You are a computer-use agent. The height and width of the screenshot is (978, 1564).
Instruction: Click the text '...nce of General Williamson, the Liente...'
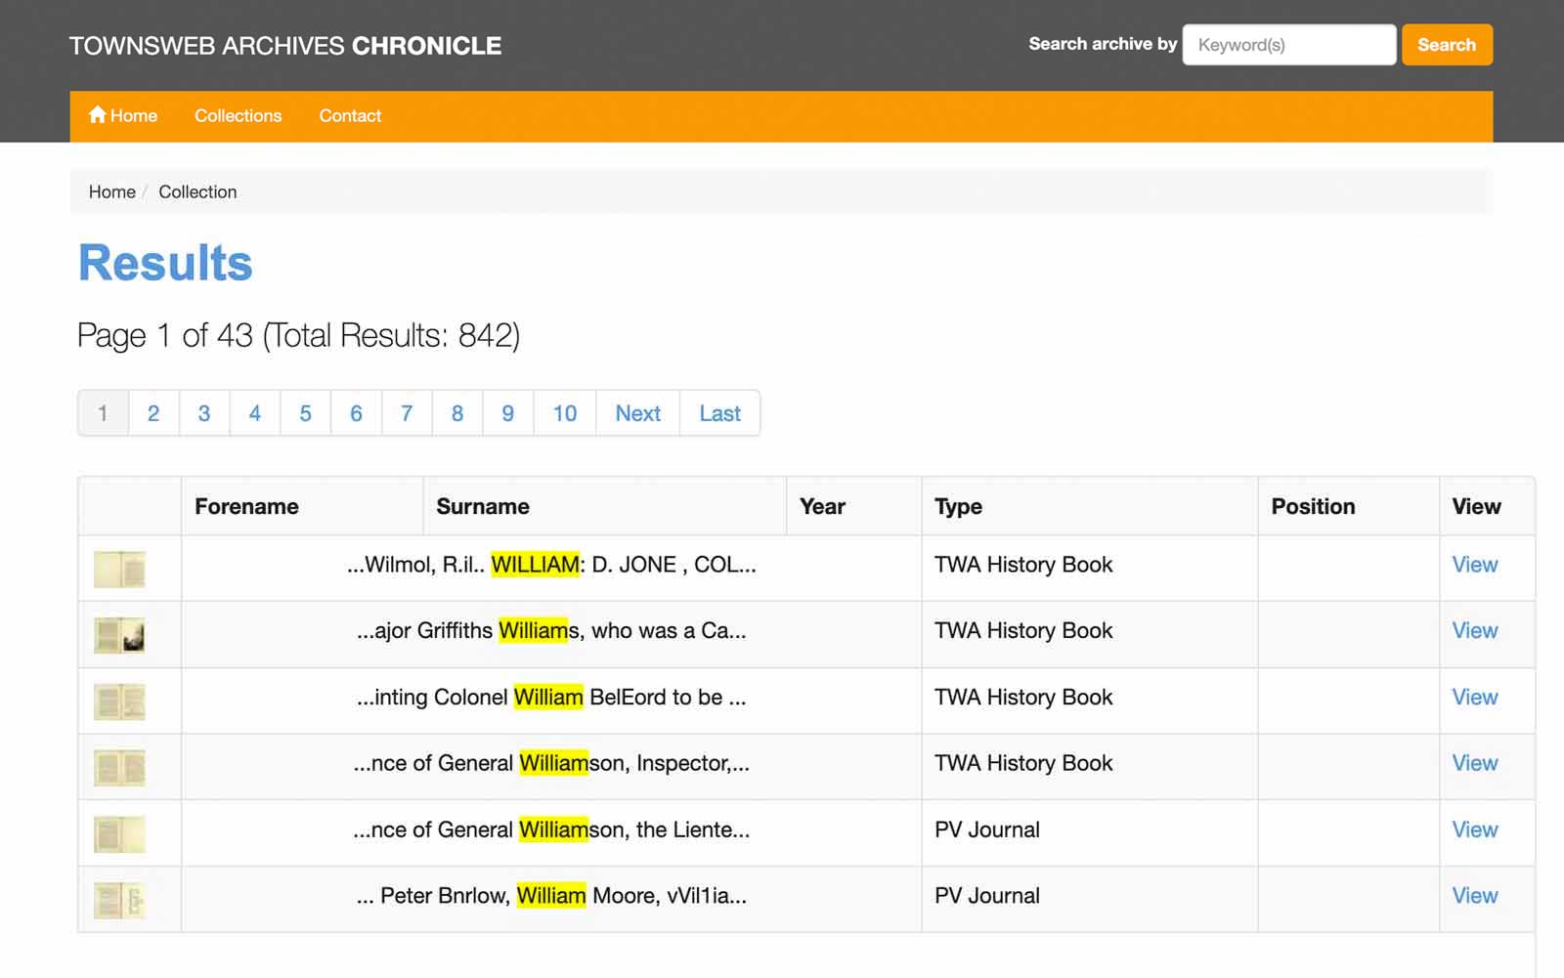551,829
